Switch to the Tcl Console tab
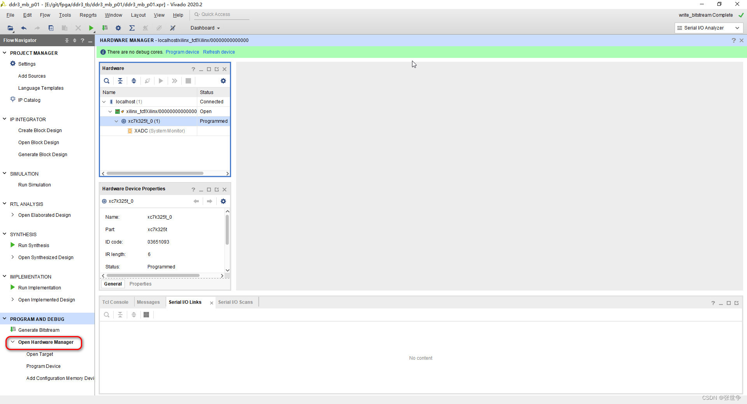 tap(115, 302)
